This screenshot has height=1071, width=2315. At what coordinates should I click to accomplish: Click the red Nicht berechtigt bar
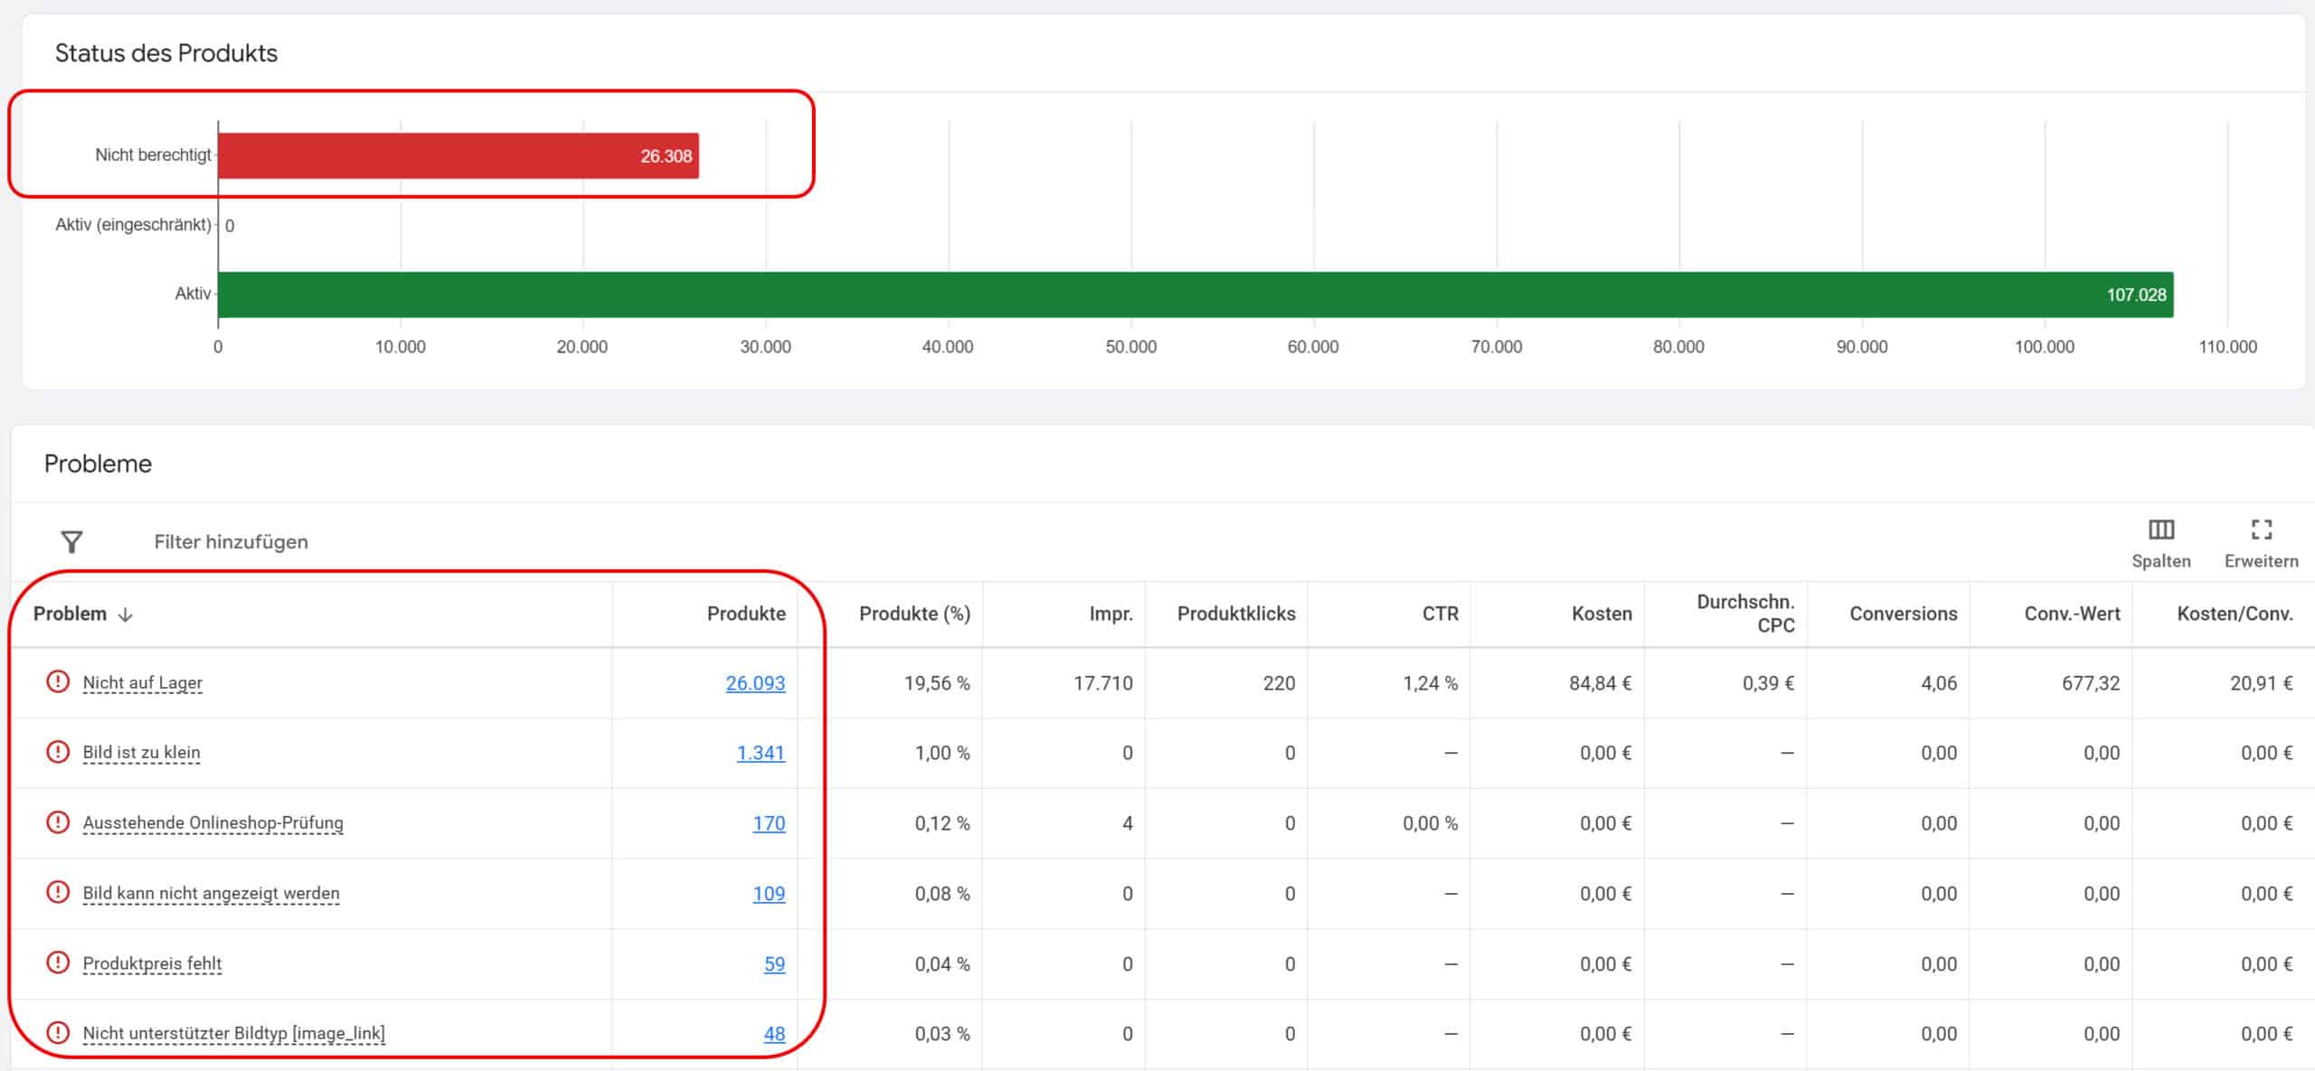(x=458, y=155)
